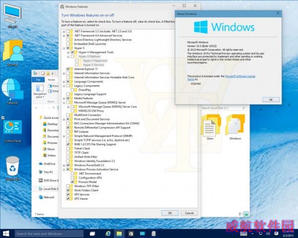Click the Search the web and Windows box

point(49,234)
